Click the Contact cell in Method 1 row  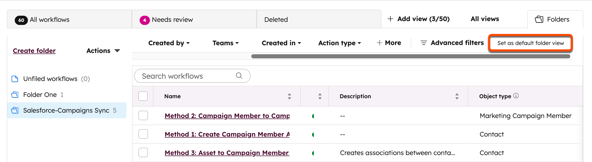click(492, 134)
